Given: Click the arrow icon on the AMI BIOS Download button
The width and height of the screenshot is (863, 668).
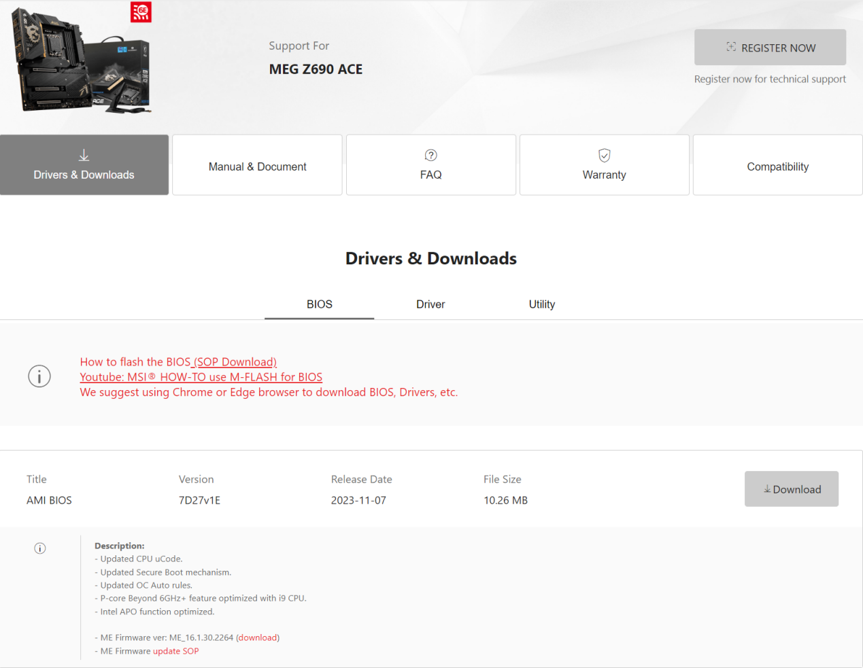Looking at the screenshot, I should (x=767, y=489).
